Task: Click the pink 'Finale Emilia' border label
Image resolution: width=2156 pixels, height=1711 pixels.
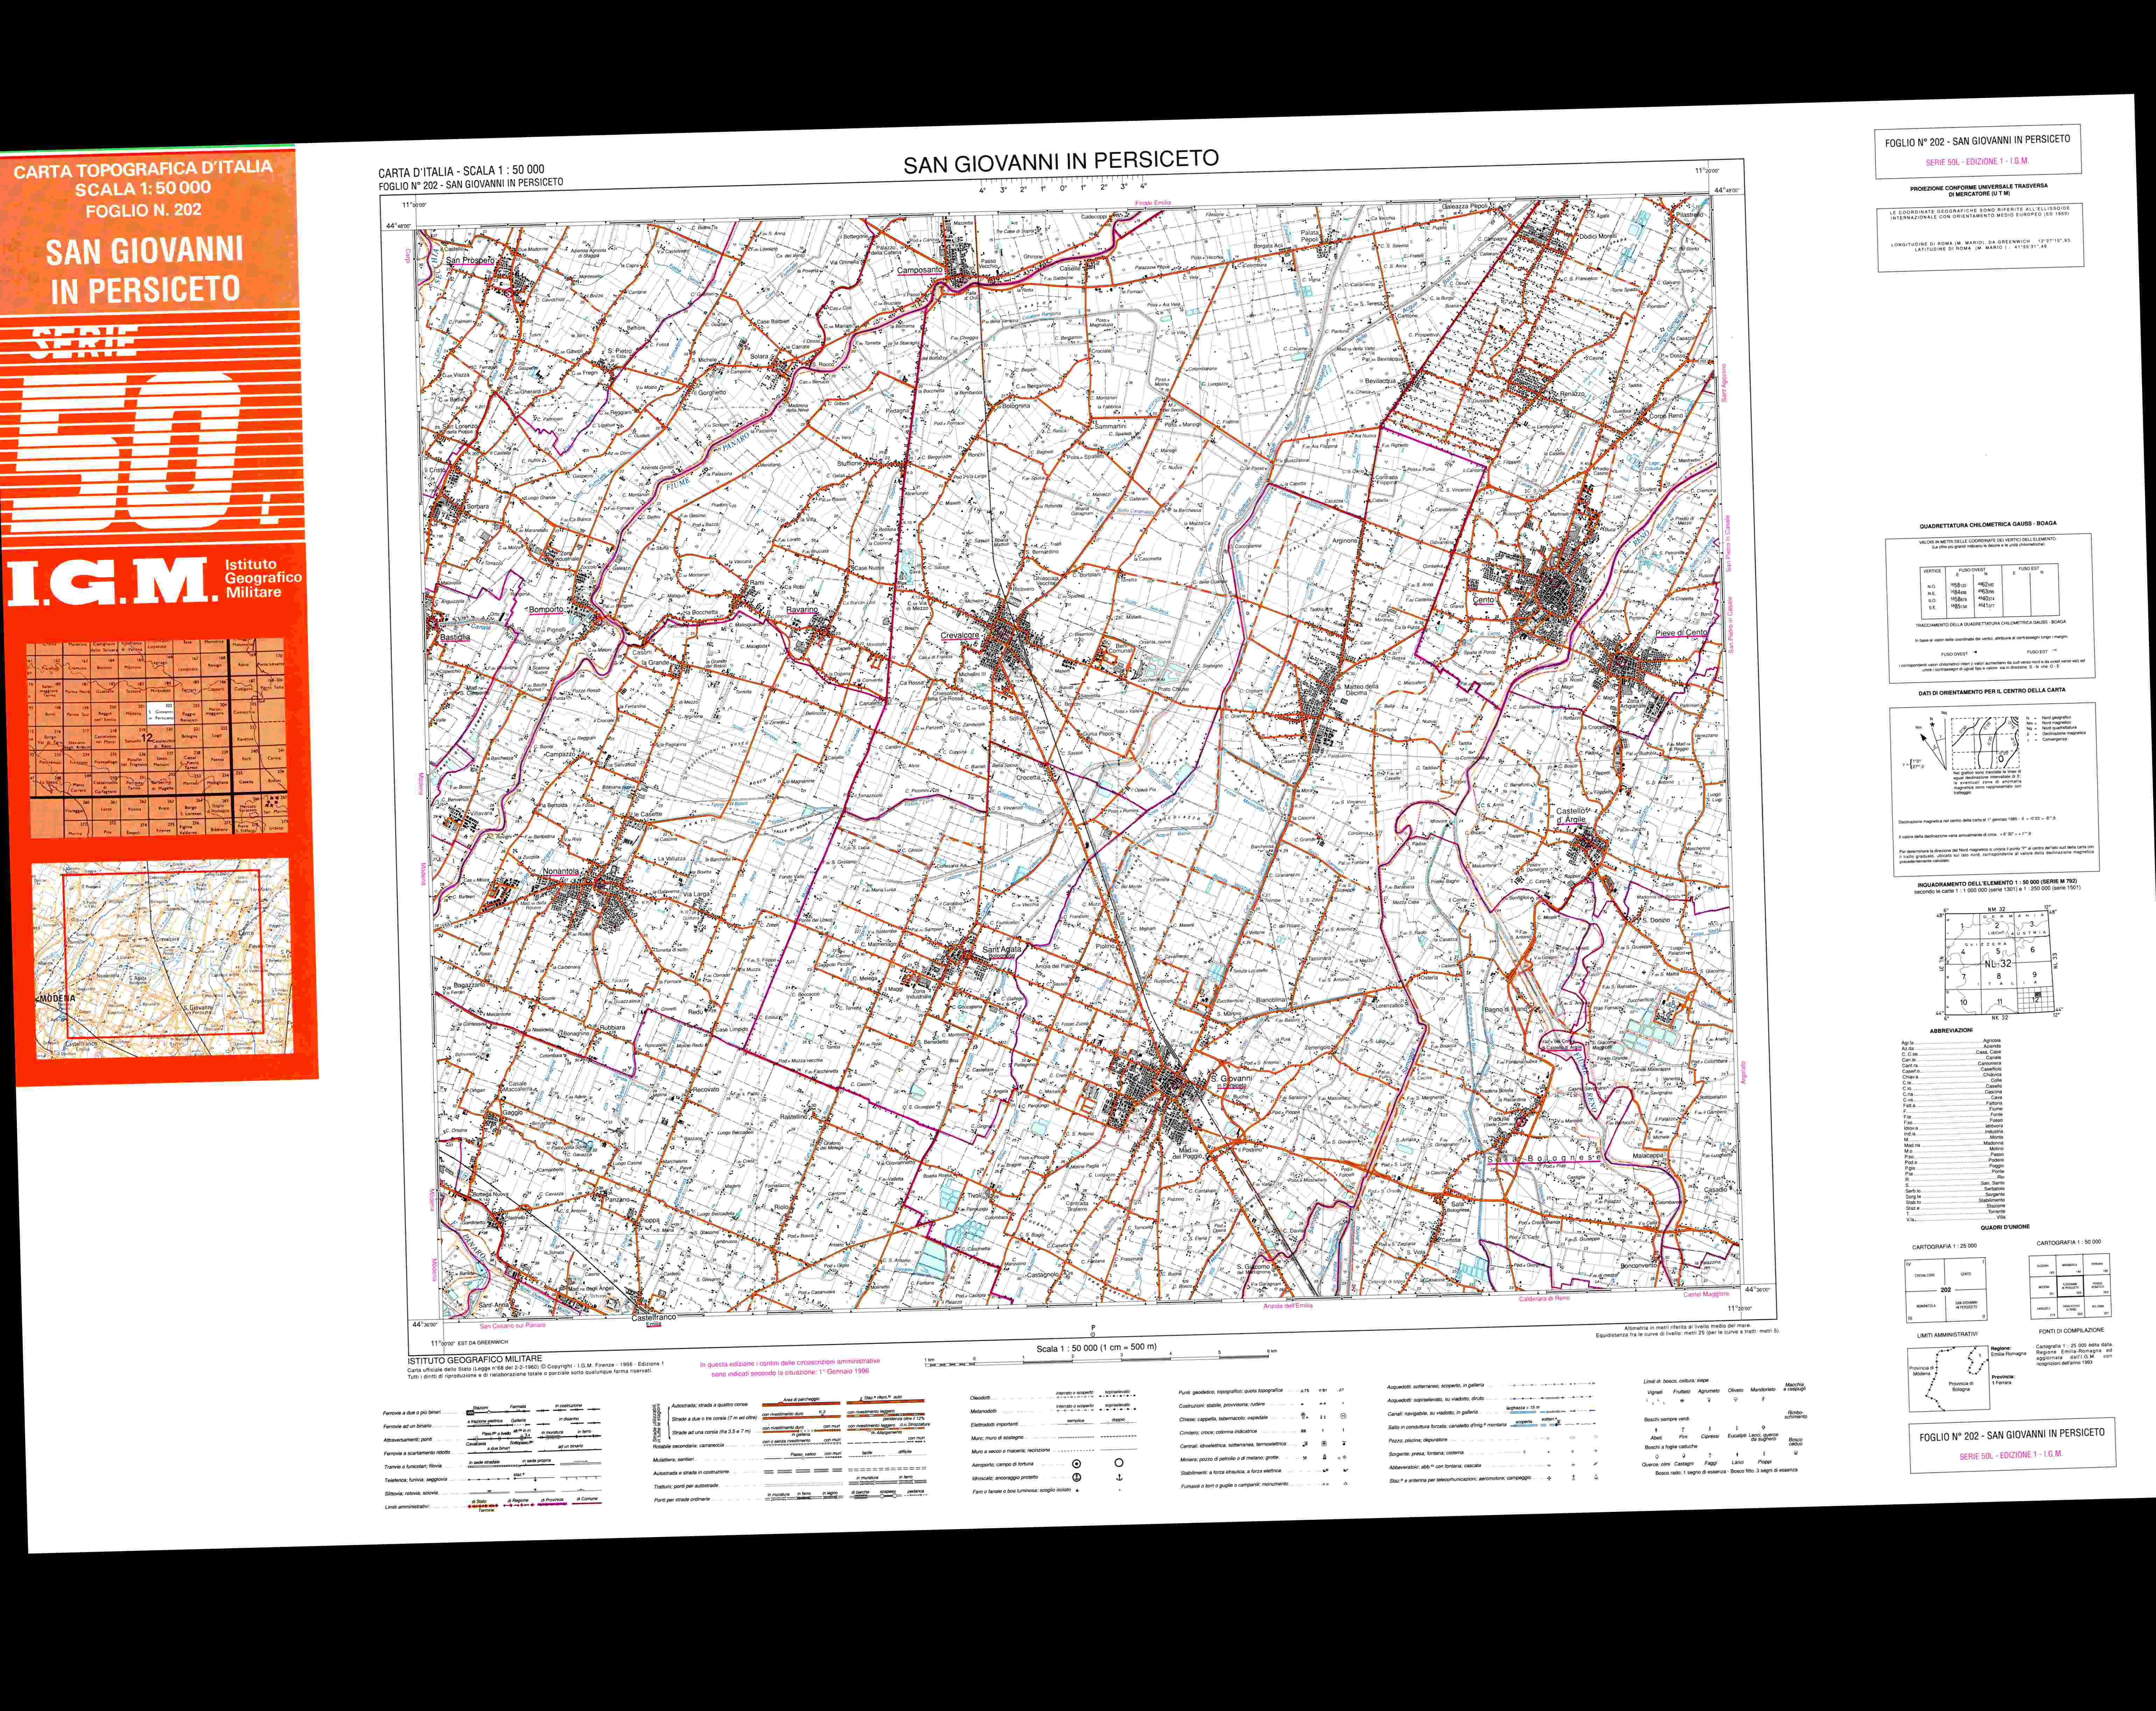Action: pos(1153,203)
